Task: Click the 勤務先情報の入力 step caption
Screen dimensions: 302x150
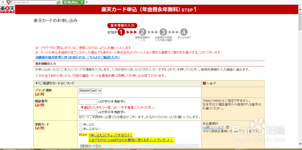Action: pos(143,39)
